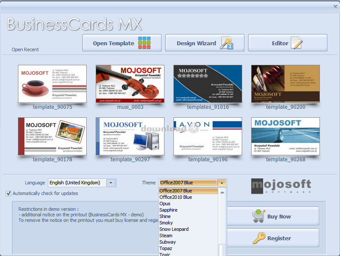Click the templates_91016 label
340x256 pixels.
tap(208, 107)
